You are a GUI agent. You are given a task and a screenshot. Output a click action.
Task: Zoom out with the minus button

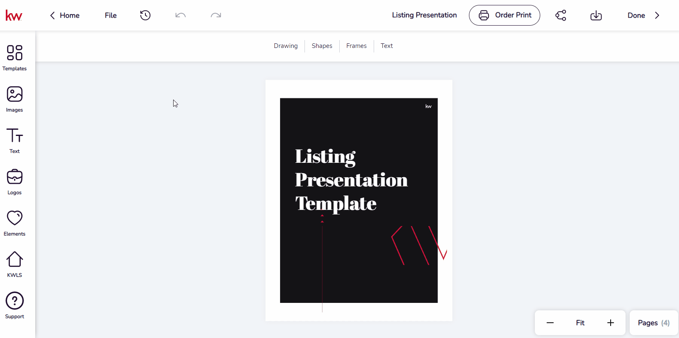click(x=550, y=323)
